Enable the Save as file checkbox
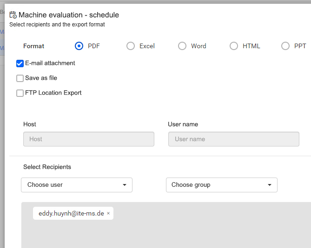The image size is (311, 248). [x=20, y=78]
